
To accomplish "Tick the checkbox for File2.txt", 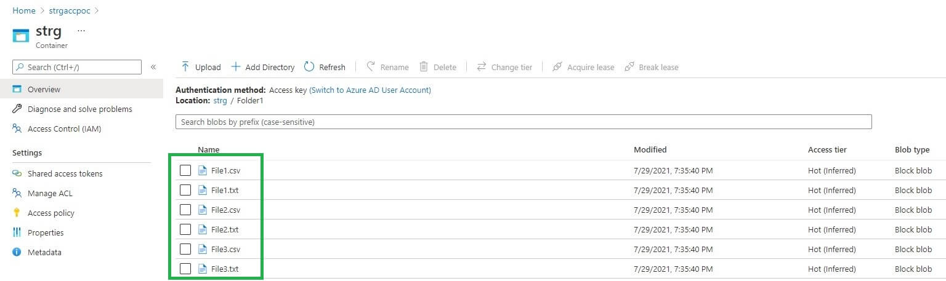I will (185, 229).
